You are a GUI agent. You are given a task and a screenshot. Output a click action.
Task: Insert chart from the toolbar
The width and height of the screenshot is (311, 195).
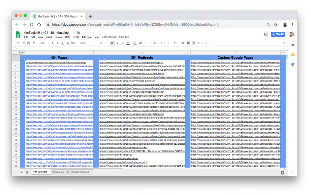point(193,43)
